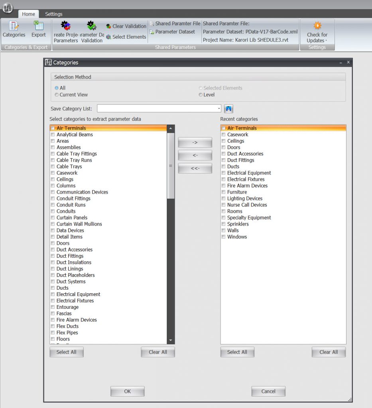
Task: Expand the Save Category List dropdown
Action: pyautogui.click(x=219, y=109)
